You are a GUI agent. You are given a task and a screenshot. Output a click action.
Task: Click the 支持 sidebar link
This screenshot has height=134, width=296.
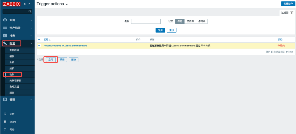(12, 114)
